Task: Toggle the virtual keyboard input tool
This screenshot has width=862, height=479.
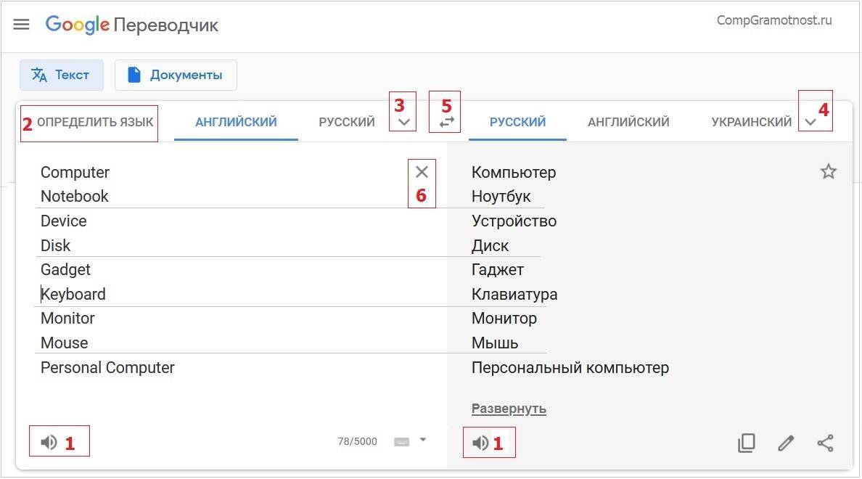Action: pos(401,441)
